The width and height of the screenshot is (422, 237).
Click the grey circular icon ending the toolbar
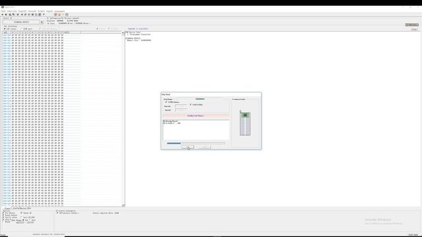(67, 14)
